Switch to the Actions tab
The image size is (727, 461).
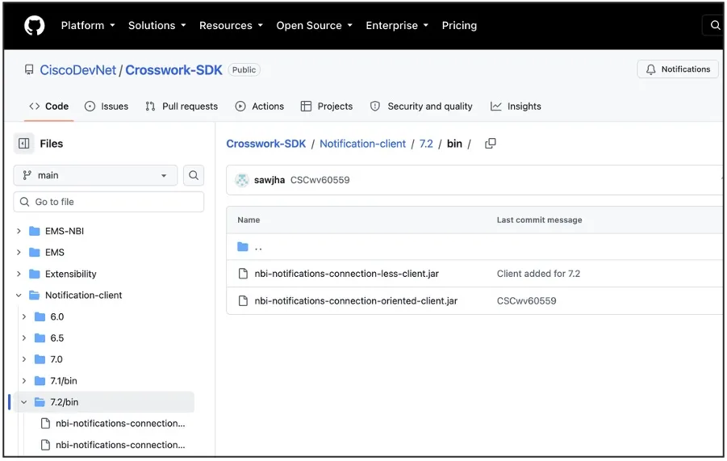259,107
